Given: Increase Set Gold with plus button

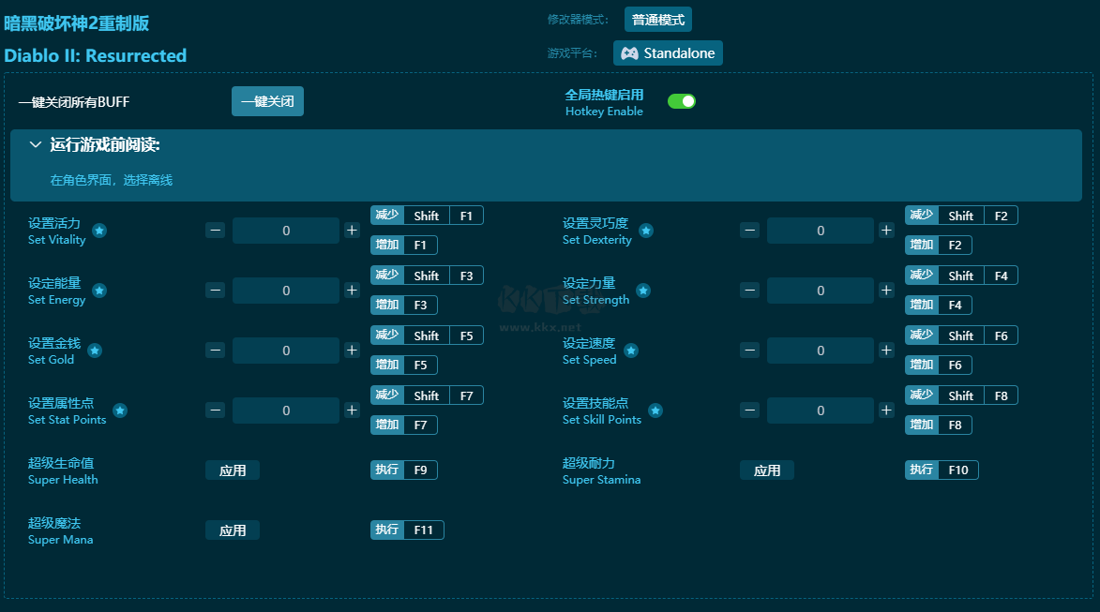Looking at the screenshot, I should (x=353, y=350).
